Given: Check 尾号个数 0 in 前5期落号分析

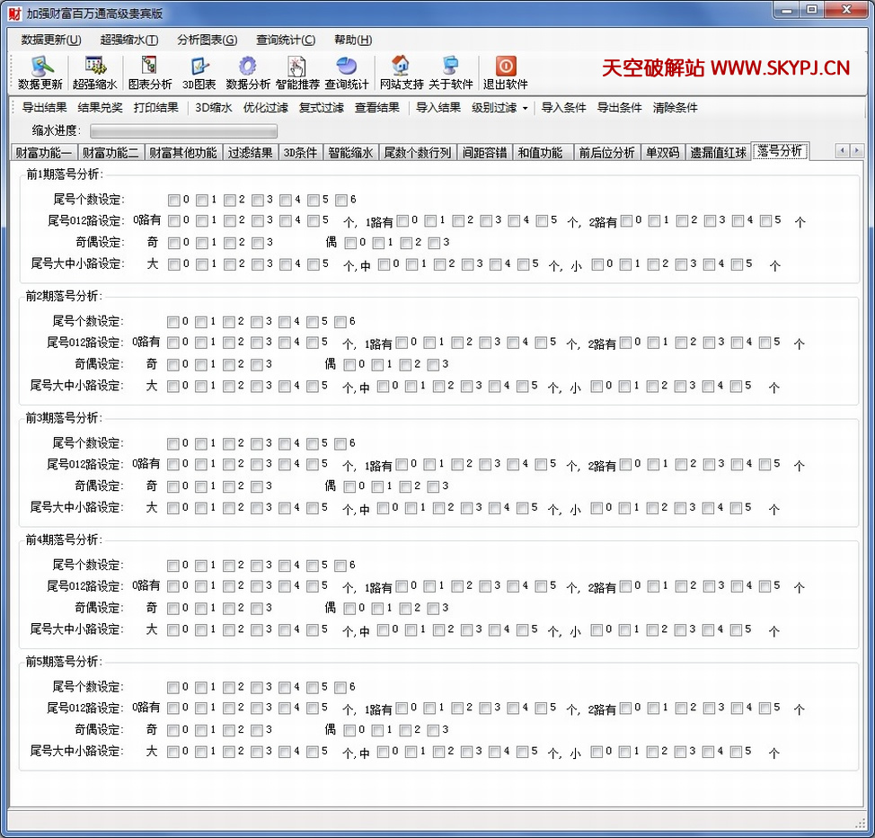Looking at the screenshot, I should (173, 688).
